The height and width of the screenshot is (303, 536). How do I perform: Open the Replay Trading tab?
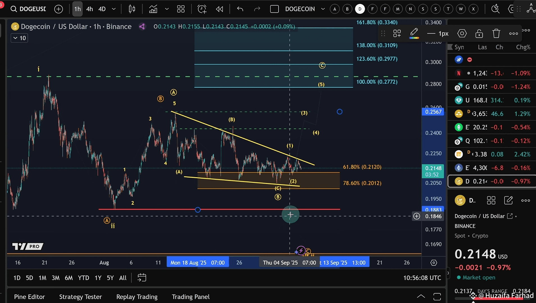[137, 297]
